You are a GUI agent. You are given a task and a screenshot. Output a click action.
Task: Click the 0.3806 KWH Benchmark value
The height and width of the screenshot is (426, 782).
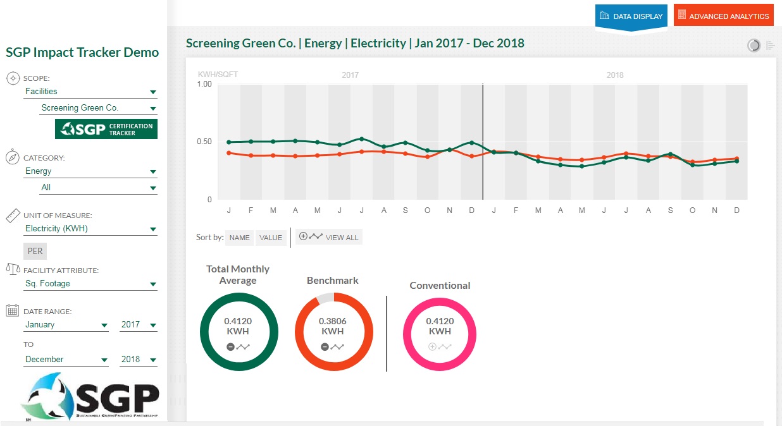(332, 326)
